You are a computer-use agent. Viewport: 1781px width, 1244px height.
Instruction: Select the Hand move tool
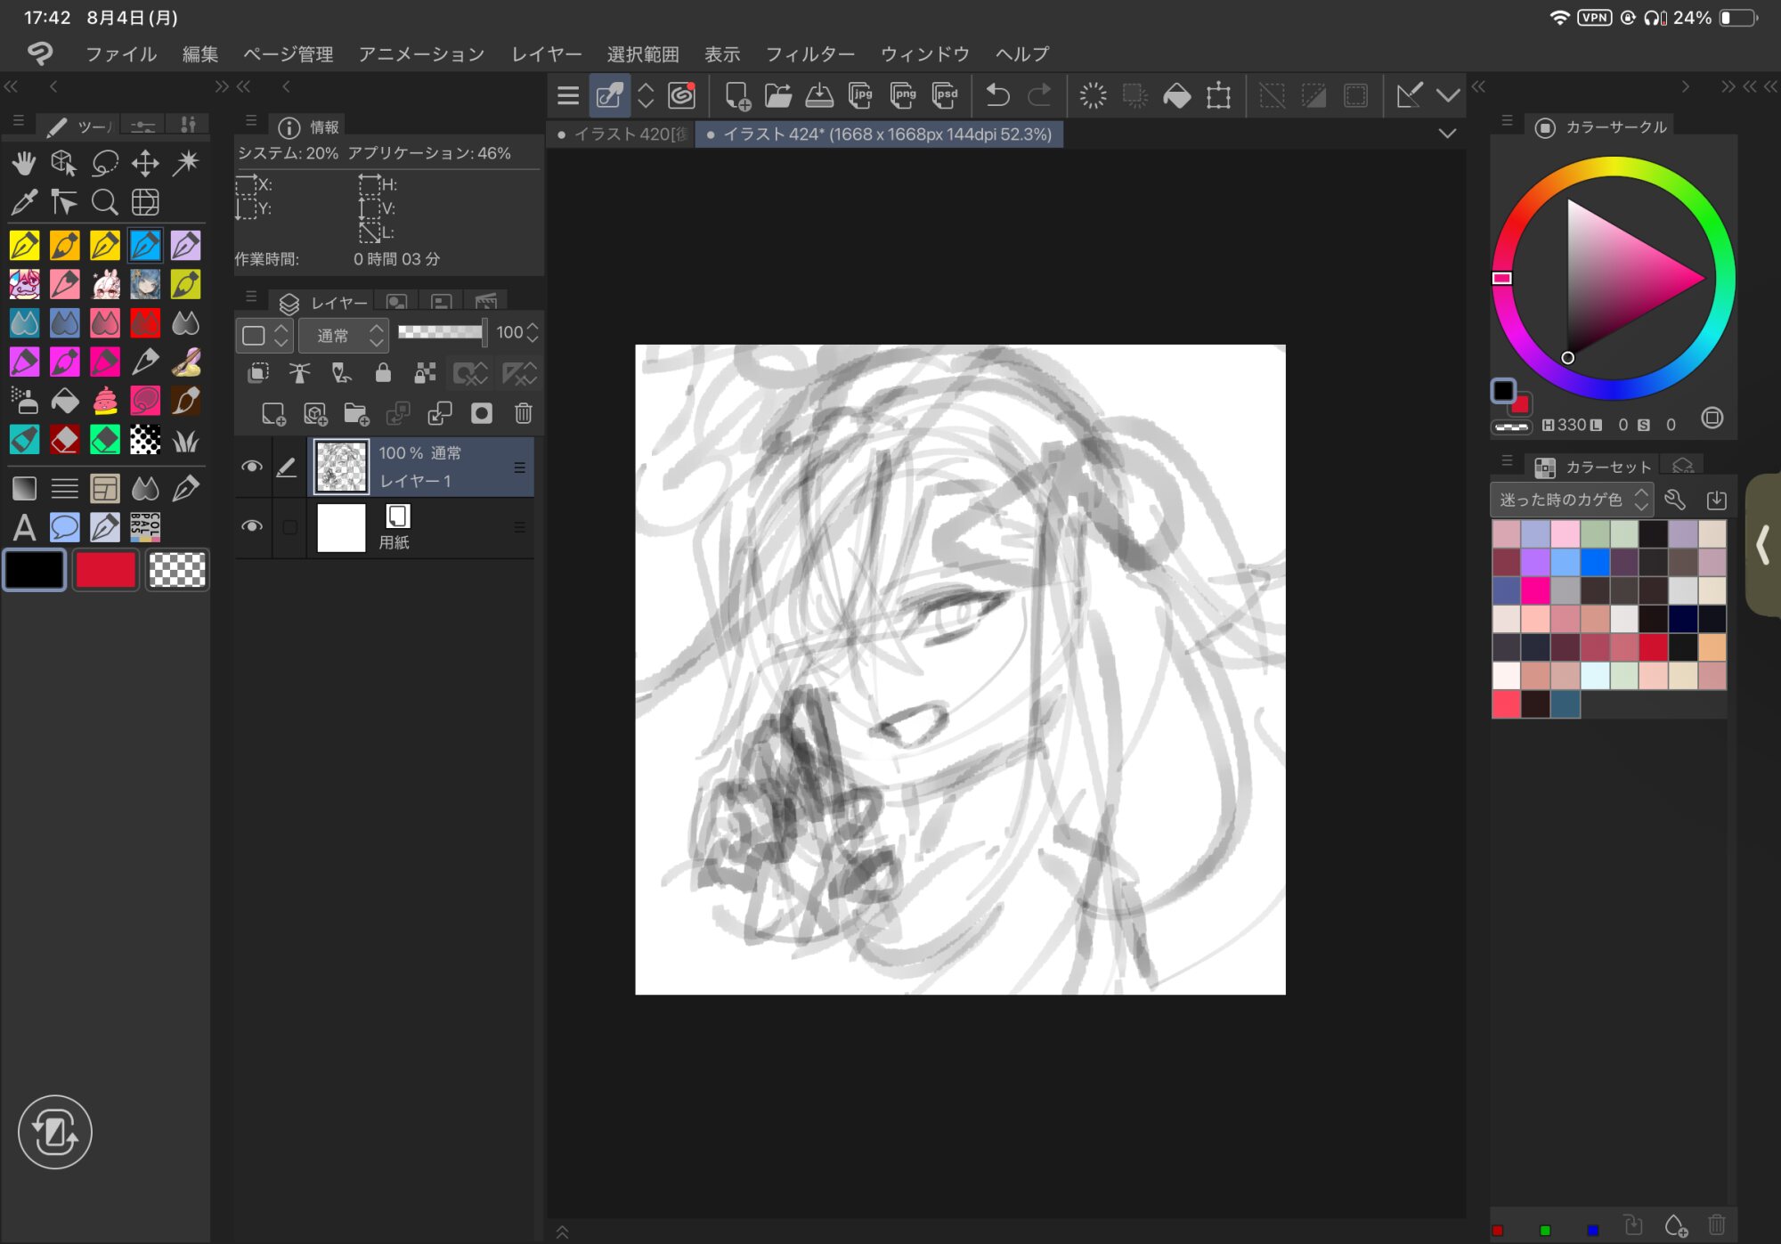[x=24, y=163]
